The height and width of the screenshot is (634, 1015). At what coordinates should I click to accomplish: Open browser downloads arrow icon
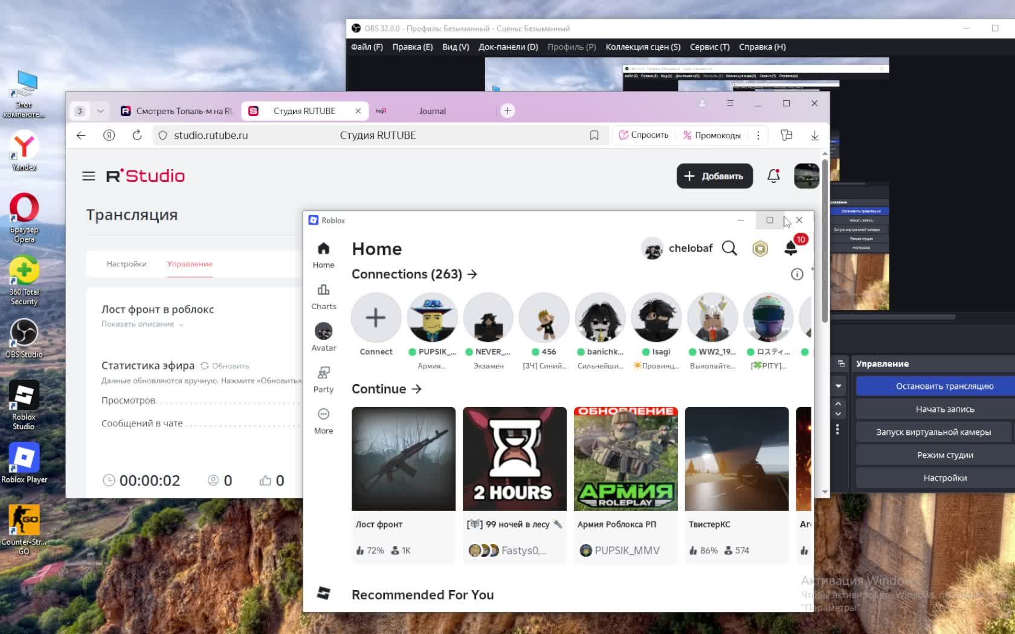click(814, 135)
